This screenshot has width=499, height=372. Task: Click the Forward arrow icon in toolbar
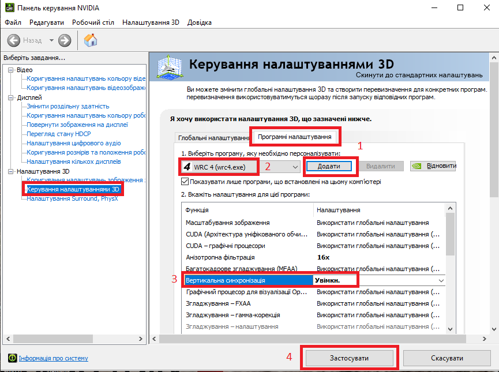(x=65, y=40)
